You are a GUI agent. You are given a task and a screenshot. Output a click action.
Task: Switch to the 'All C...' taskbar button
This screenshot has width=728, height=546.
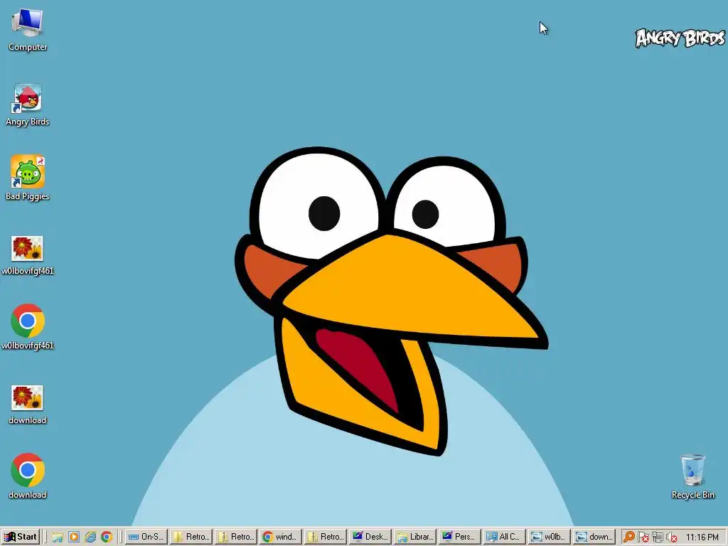[505, 537]
